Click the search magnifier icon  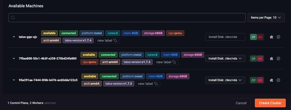coord(13,18)
